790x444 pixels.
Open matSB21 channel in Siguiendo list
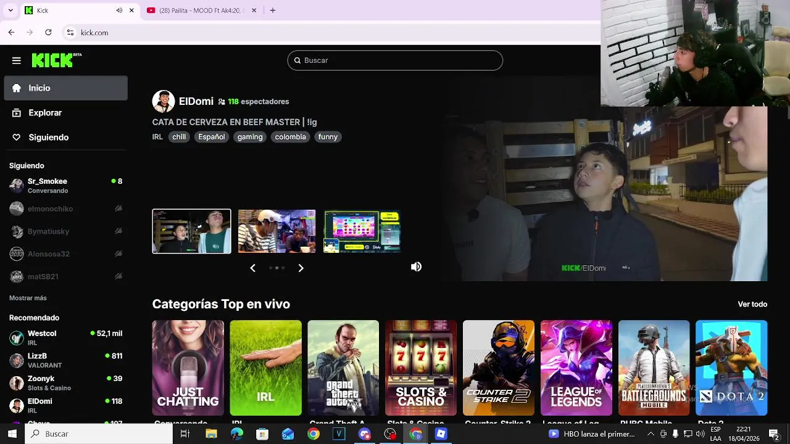tap(66, 277)
